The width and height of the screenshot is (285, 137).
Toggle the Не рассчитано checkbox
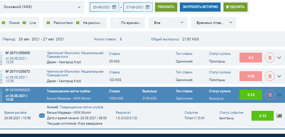coord(78,23)
